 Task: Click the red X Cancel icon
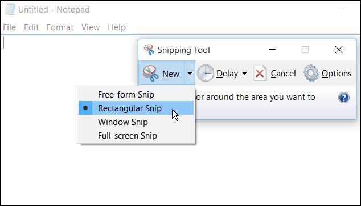(x=260, y=73)
